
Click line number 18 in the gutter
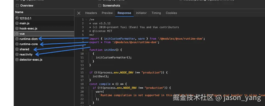click(x=82, y=84)
